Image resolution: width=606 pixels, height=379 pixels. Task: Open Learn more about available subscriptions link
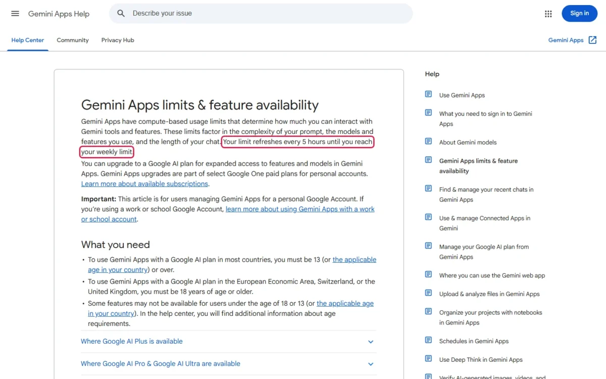coord(144,184)
